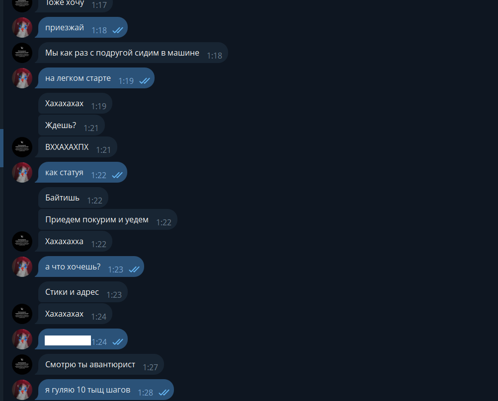Click the redacted white message at 1:24

[68, 340]
